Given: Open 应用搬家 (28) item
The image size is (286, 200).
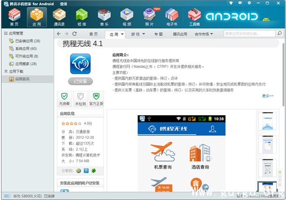Looking at the screenshot, I should [23, 64].
